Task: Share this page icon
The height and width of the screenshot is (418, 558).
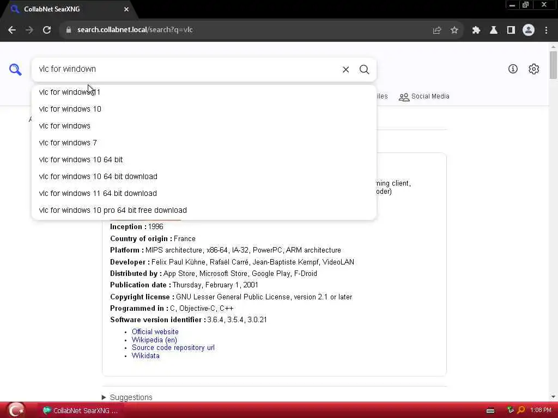Action: point(437,30)
